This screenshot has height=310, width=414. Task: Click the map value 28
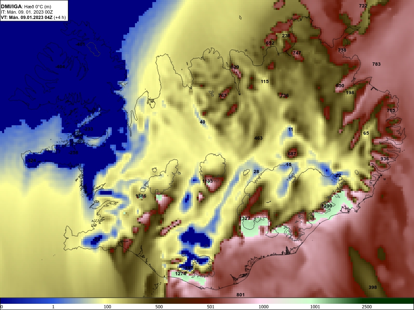pos(256,172)
